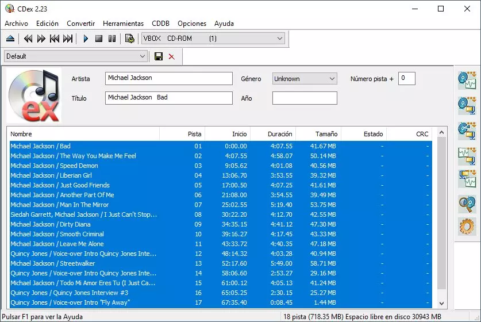481x322 pixels.
Task: Open configuration gear icon in sidebar
Action: coord(467,227)
